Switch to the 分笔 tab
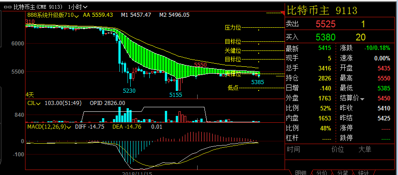Screen dimensions: 398x175 342,173
